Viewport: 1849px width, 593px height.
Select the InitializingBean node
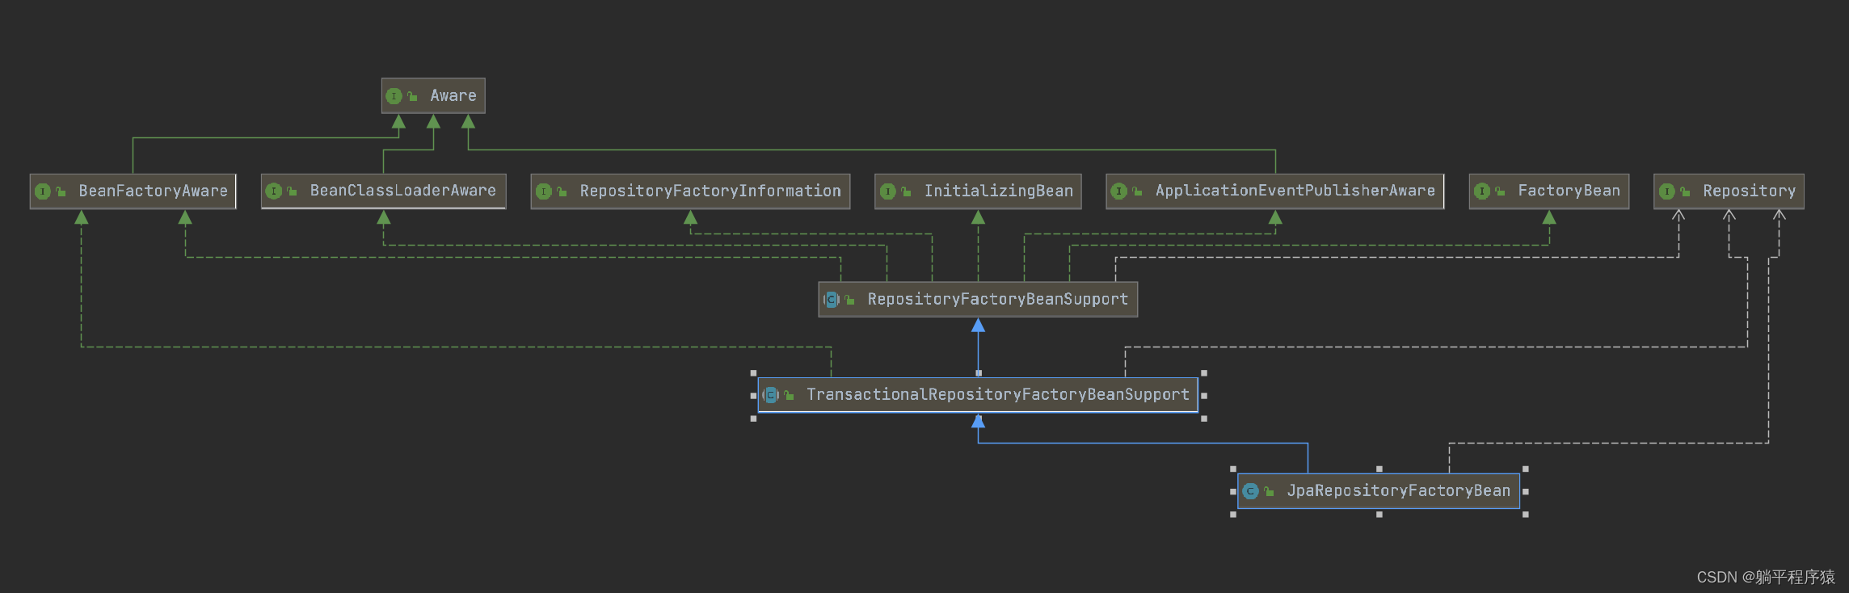pos(978,191)
